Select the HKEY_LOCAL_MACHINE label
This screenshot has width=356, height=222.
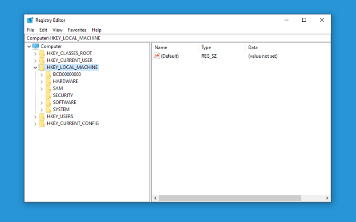[x=72, y=67]
